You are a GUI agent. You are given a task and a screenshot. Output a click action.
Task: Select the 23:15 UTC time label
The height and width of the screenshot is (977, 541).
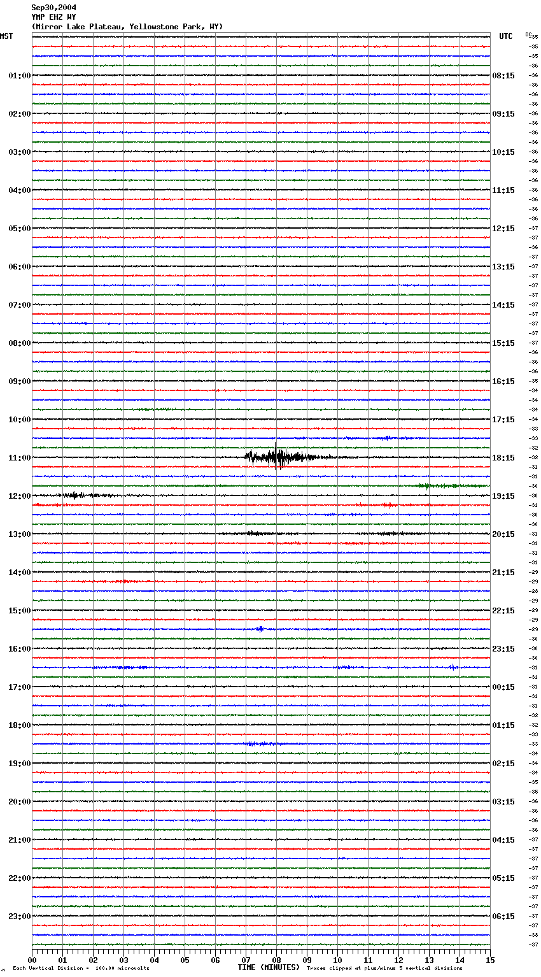pyautogui.click(x=503, y=649)
